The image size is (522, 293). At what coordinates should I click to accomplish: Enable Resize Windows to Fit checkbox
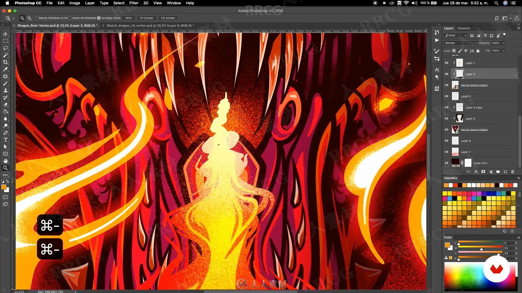[x=36, y=18]
